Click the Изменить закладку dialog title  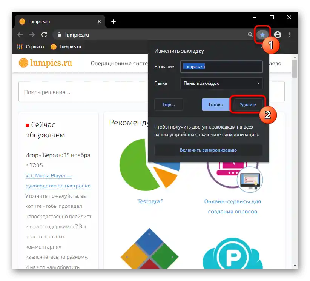(x=179, y=51)
